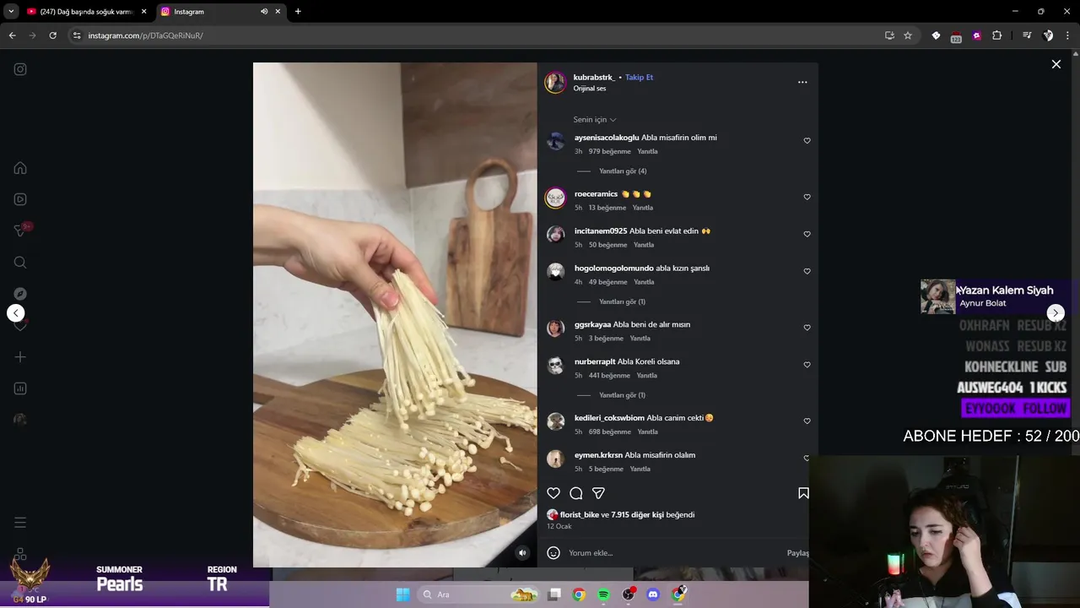The width and height of the screenshot is (1080, 608).
Task: Go to next post with right arrow
Action: click(x=1056, y=313)
